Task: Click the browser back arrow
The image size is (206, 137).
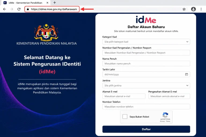Action: coord(5,9)
